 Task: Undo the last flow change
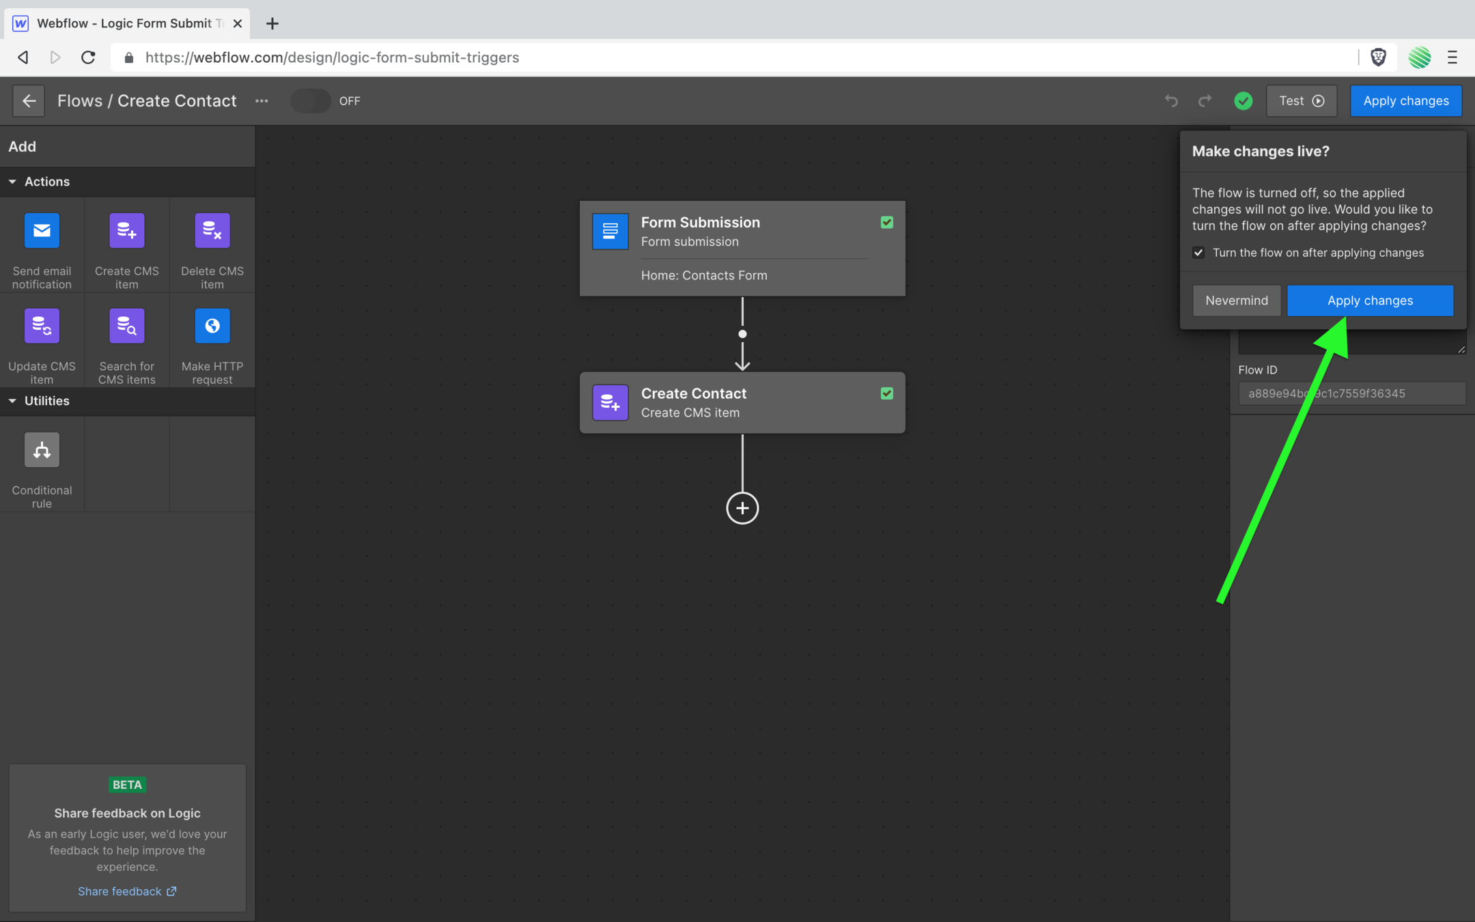click(1171, 101)
